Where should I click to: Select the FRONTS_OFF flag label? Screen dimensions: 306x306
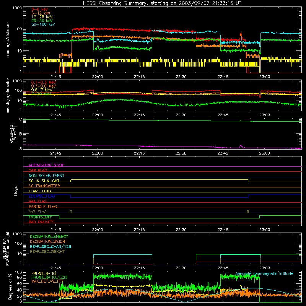(x=41, y=217)
